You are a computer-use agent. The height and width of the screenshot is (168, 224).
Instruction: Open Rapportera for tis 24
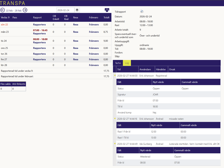coord(39,43)
